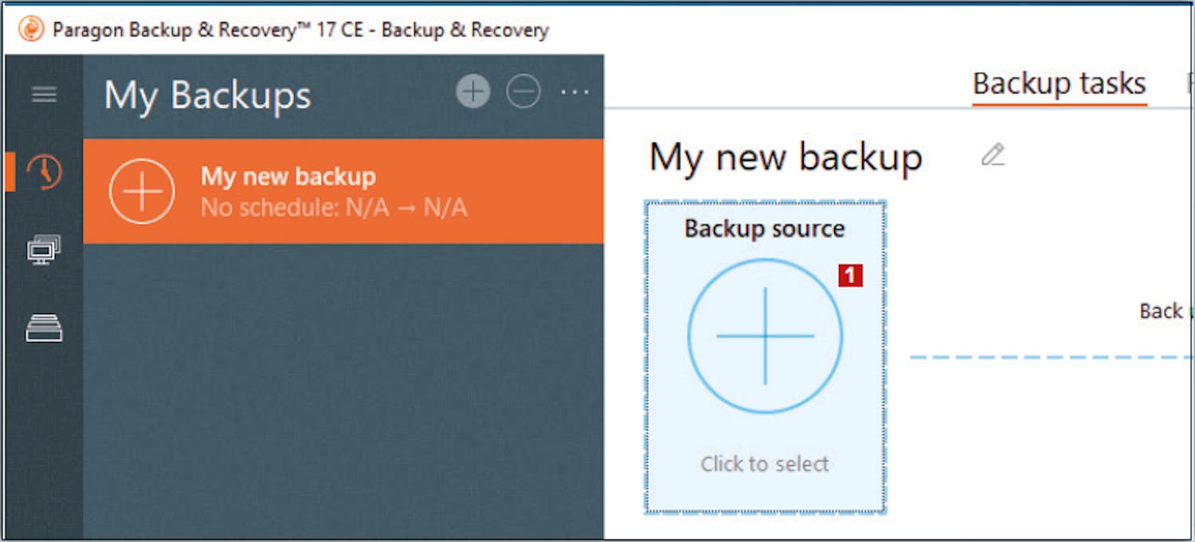Click the red number 1 badge
Screen dimensions: 1195x542
click(x=850, y=276)
